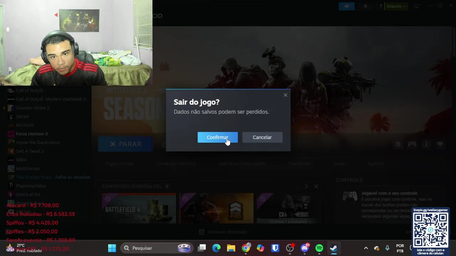Show hidden system tray icons

[x=366, y=248]
